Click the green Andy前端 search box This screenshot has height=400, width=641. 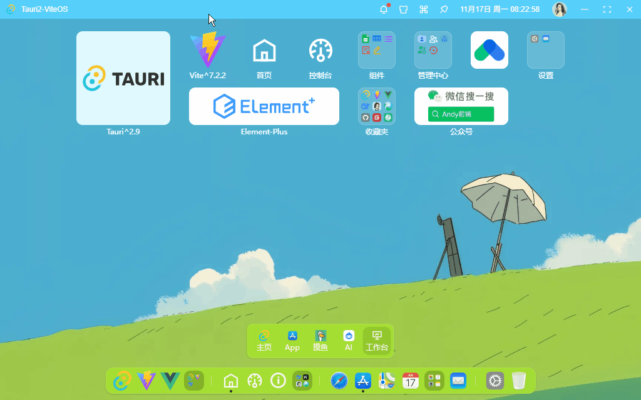point(461,114)
